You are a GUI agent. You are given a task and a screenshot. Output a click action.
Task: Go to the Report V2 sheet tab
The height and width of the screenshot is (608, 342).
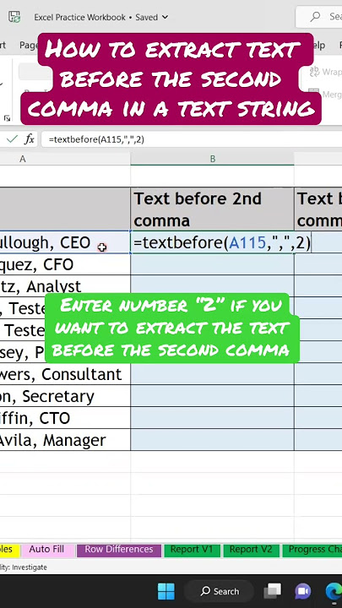(x=251, y=550)
